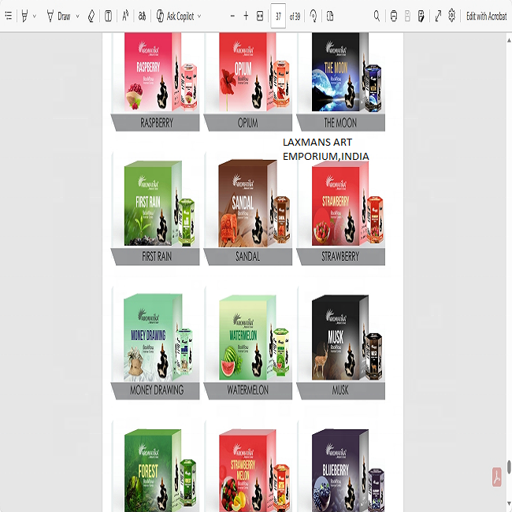
Task: Click the page number field showing 37
Action: click(x=278, y=16)
